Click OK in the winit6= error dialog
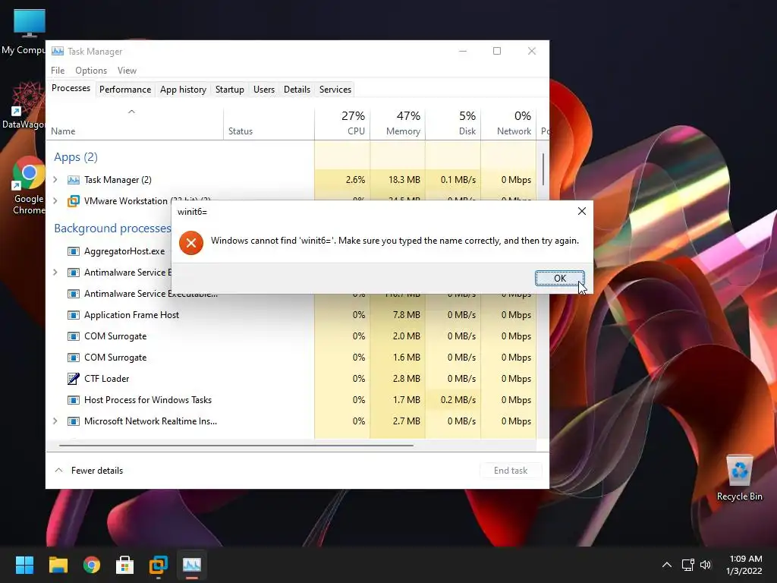 click(x=559, y=278)
